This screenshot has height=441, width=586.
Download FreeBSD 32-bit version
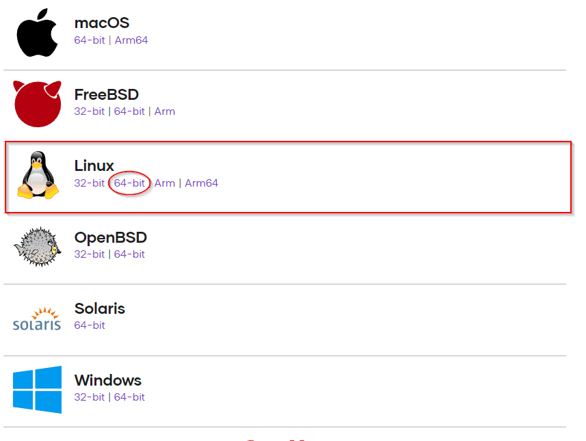90,111
